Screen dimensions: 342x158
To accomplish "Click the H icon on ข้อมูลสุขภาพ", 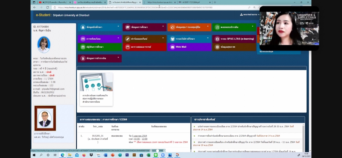I will coord(217,47).
